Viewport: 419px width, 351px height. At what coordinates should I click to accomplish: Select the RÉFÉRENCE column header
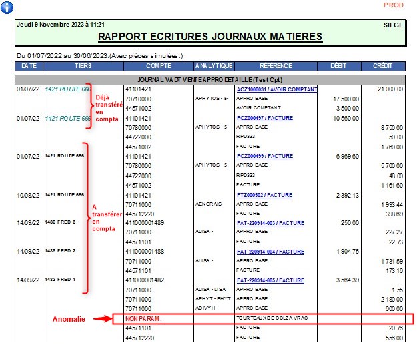click(x=276, y=66)
